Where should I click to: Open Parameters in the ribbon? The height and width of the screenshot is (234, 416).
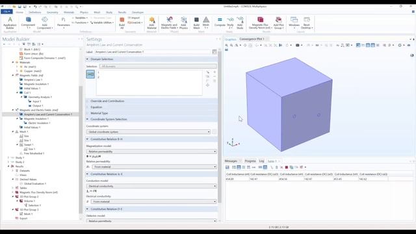pyautogui.click(x=64, y=23)
